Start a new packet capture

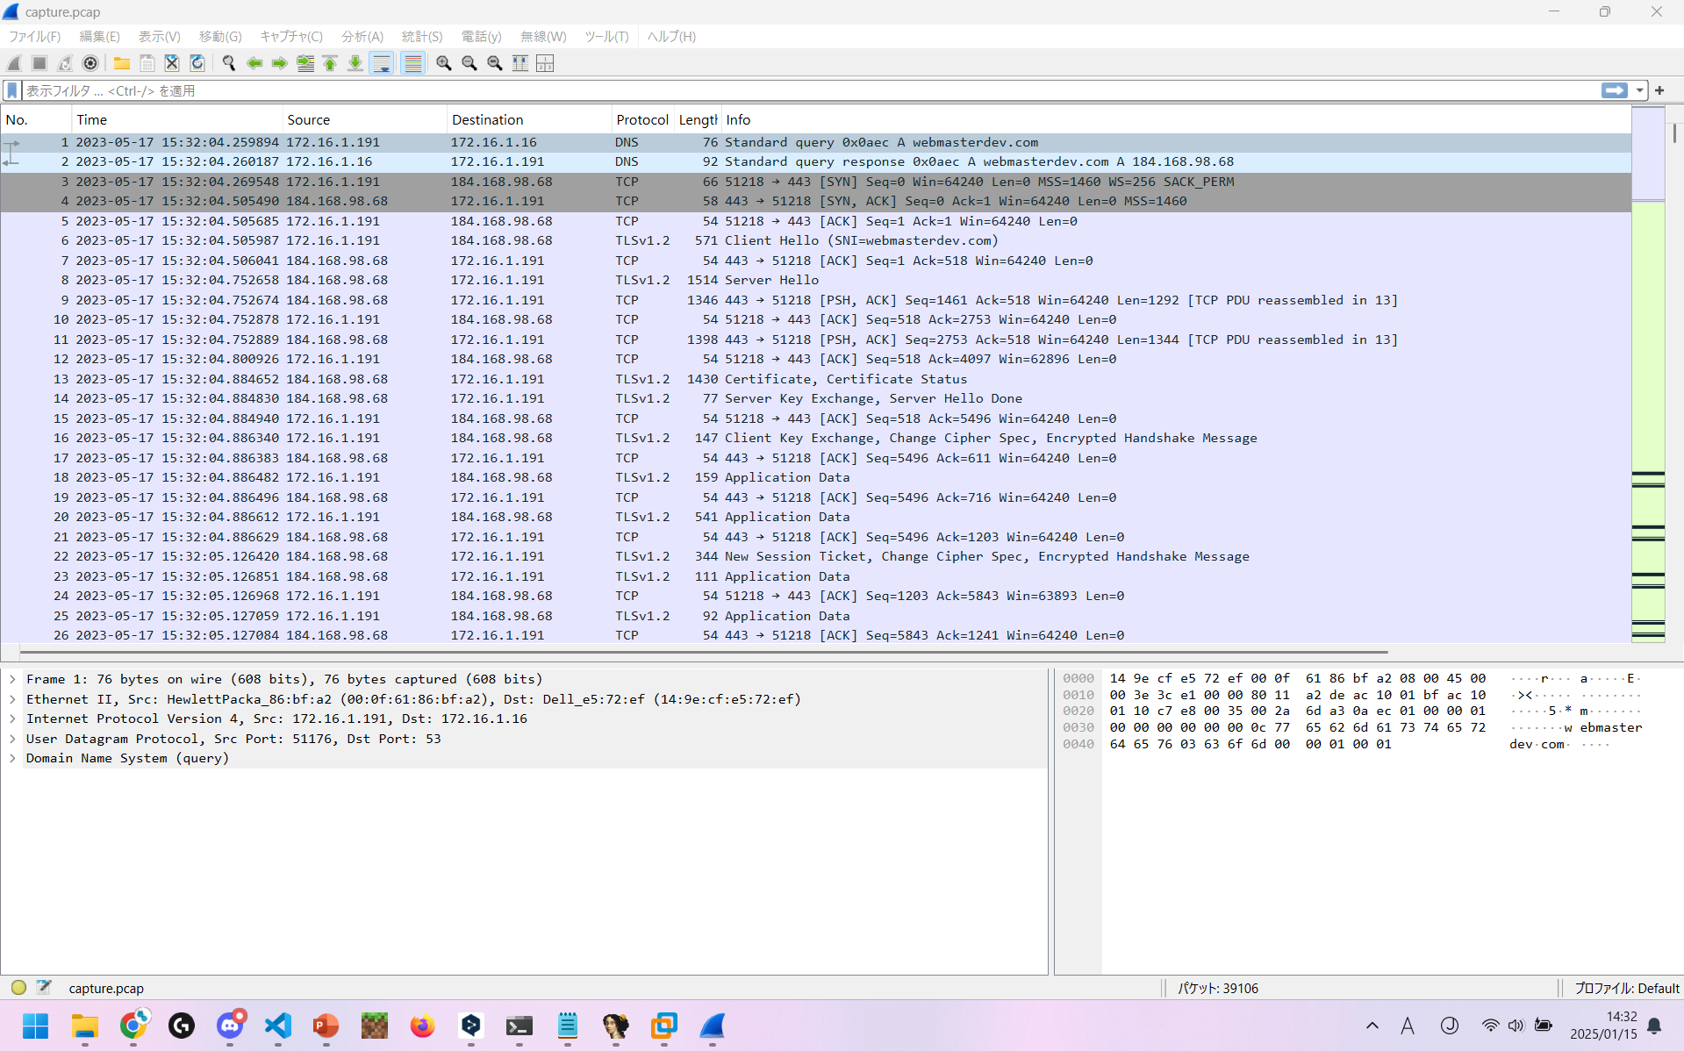coord(14,63)
